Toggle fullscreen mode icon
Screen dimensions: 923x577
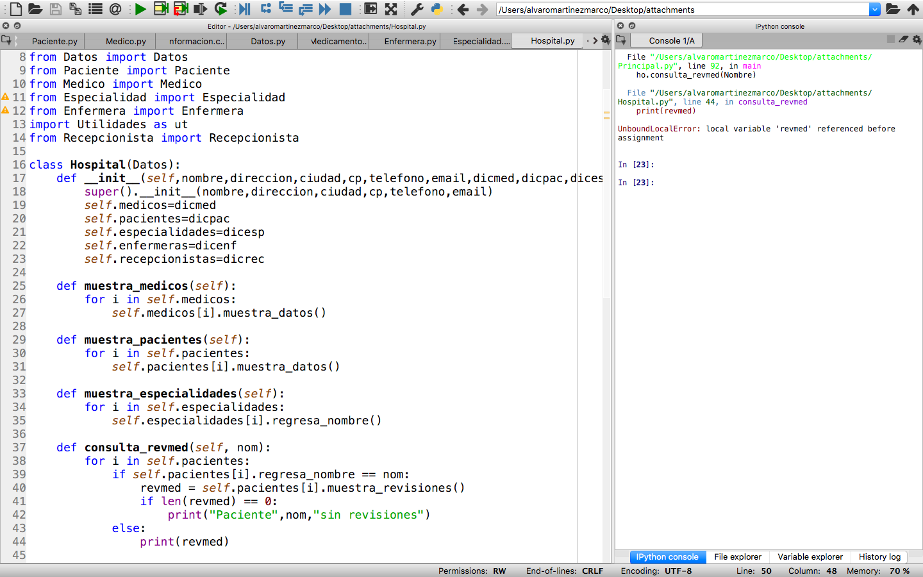[391, 9]
